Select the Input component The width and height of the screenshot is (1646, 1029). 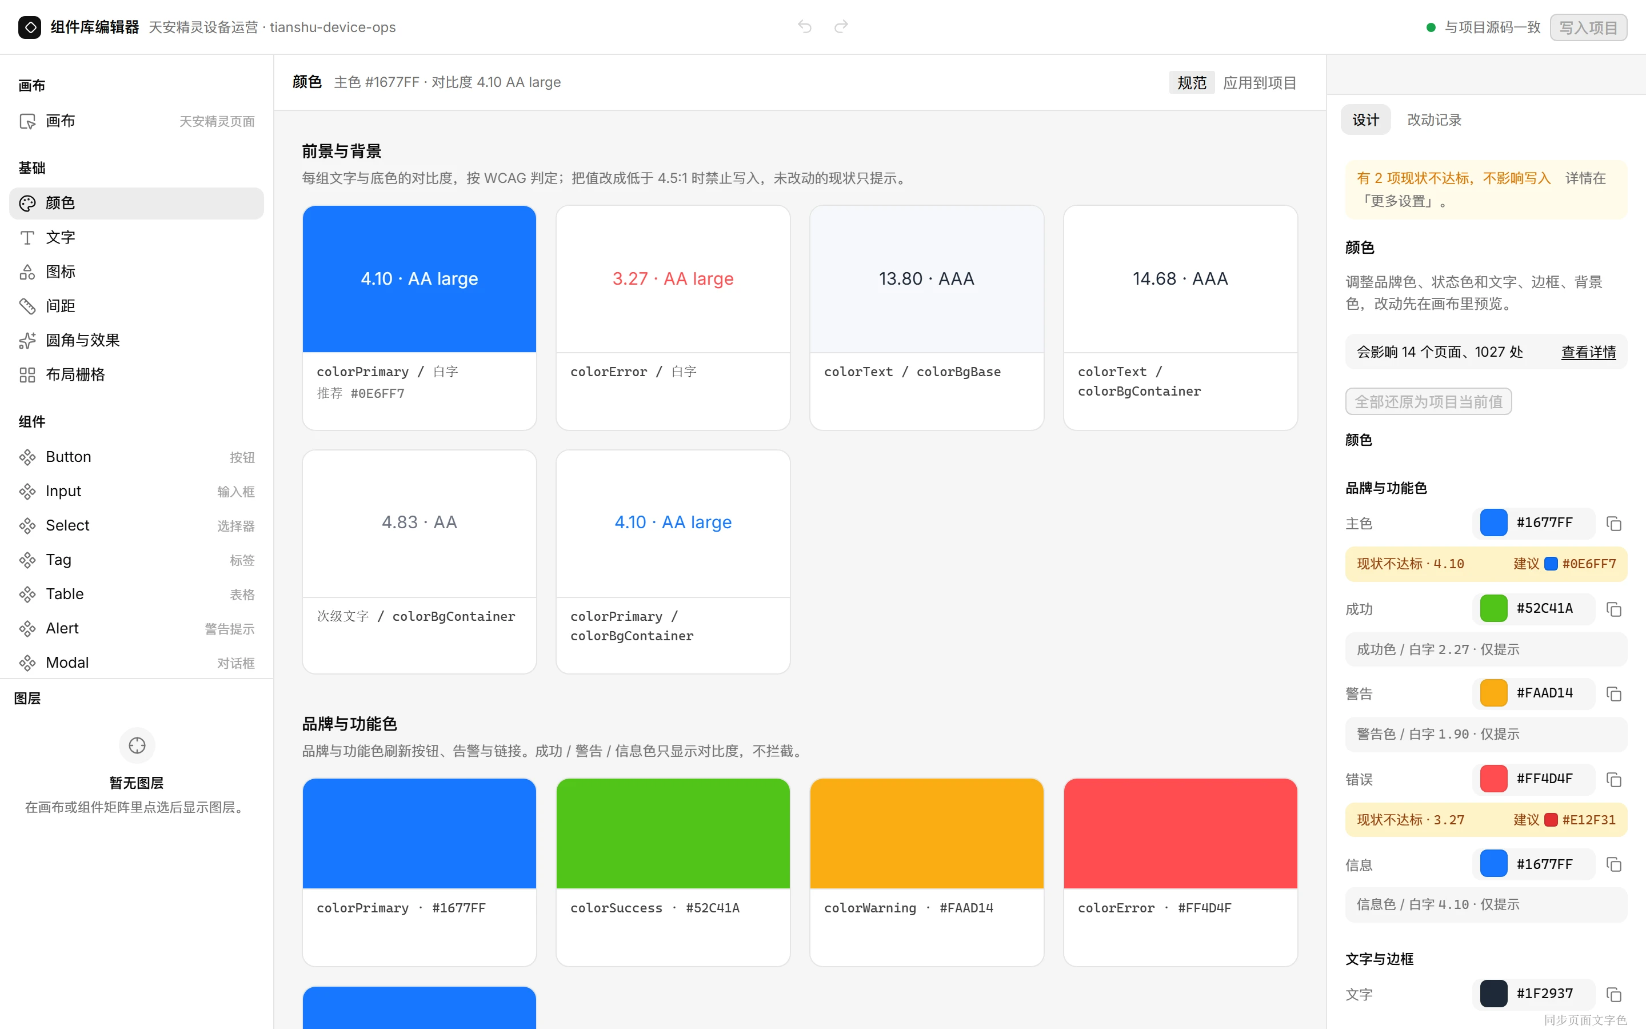pos(137,492)
